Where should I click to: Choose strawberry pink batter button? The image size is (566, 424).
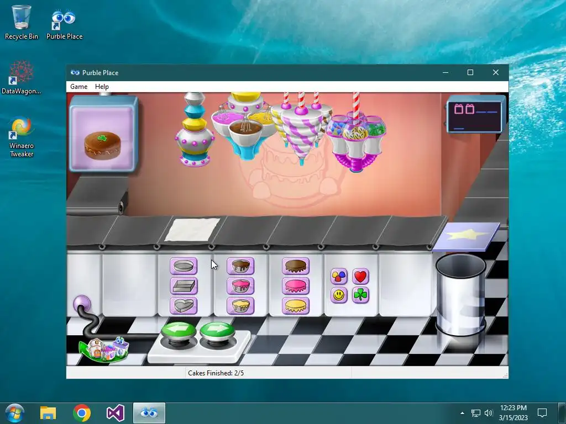click(x=240, y=286)
